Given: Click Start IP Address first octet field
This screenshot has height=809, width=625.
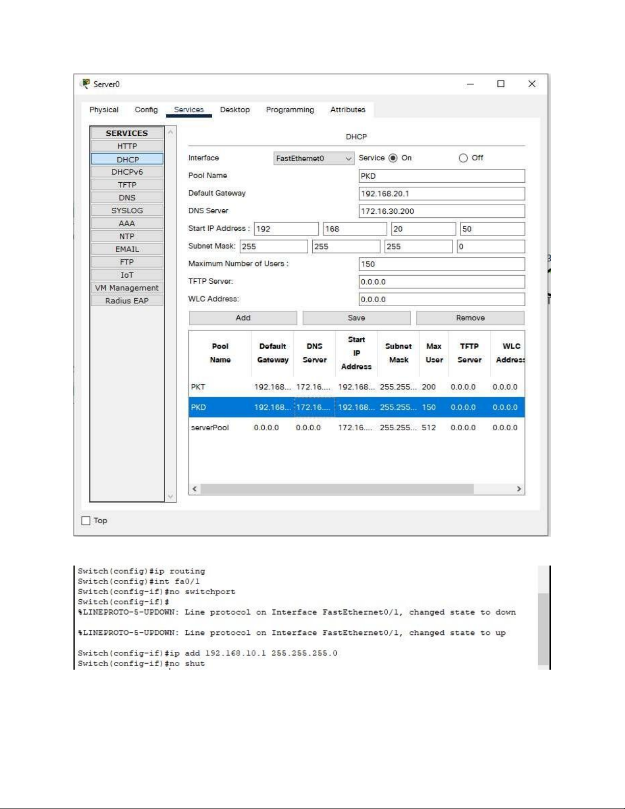Looking at the screenshot, I should tap(286, 229).
